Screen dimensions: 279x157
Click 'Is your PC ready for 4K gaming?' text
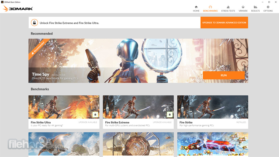point(47,126)
